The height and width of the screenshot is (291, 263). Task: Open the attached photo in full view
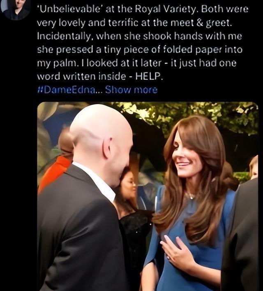[148, 196]
